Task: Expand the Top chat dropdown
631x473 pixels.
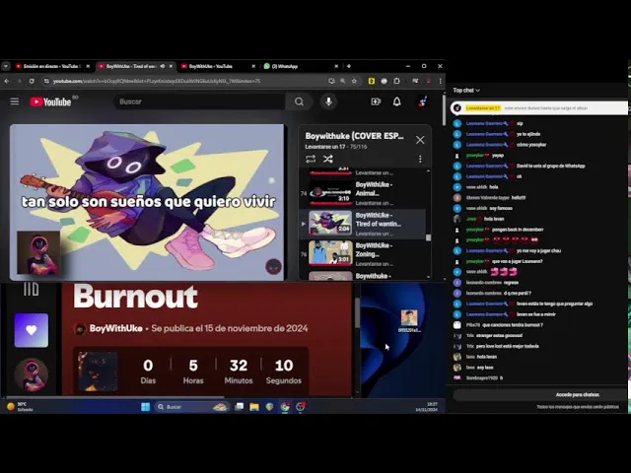Action: click(466, 90)
